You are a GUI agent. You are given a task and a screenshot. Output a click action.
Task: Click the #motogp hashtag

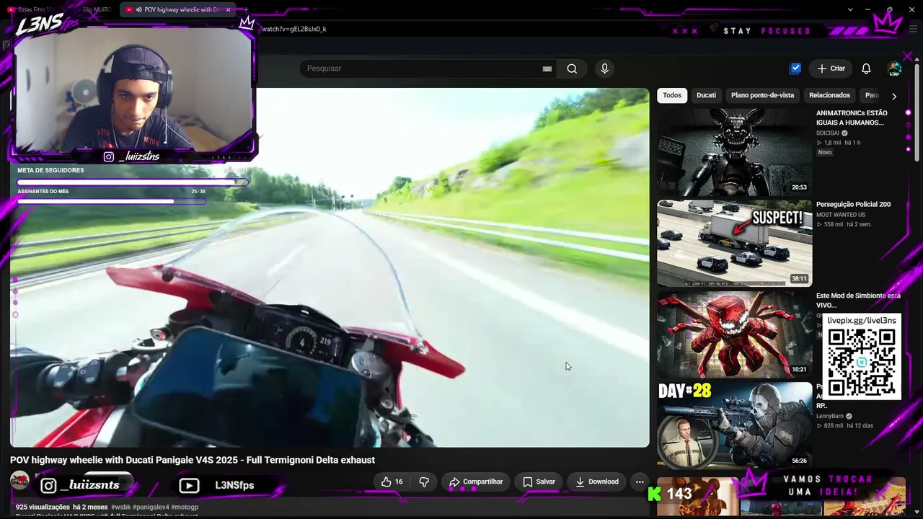185,507
